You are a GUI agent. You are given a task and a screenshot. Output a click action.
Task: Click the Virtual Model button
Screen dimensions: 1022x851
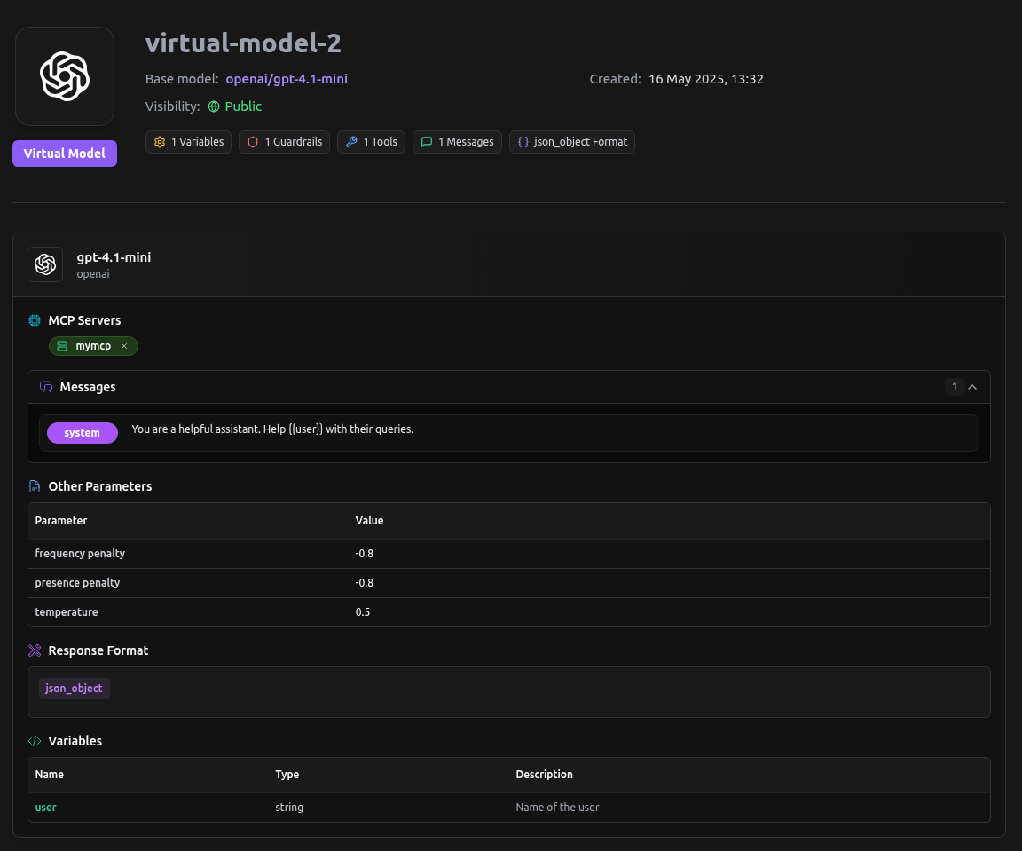tap(65, 154)
